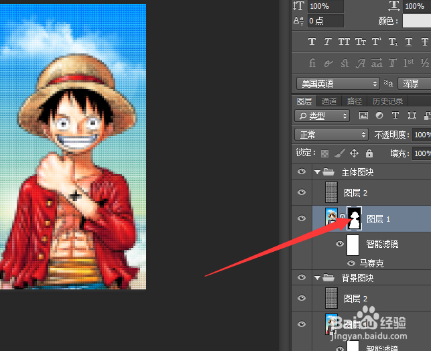This screenshot has height=351, width=431.
Task: Select 图层 2 thumbnail in 背景图块
Action: [332, 298]
